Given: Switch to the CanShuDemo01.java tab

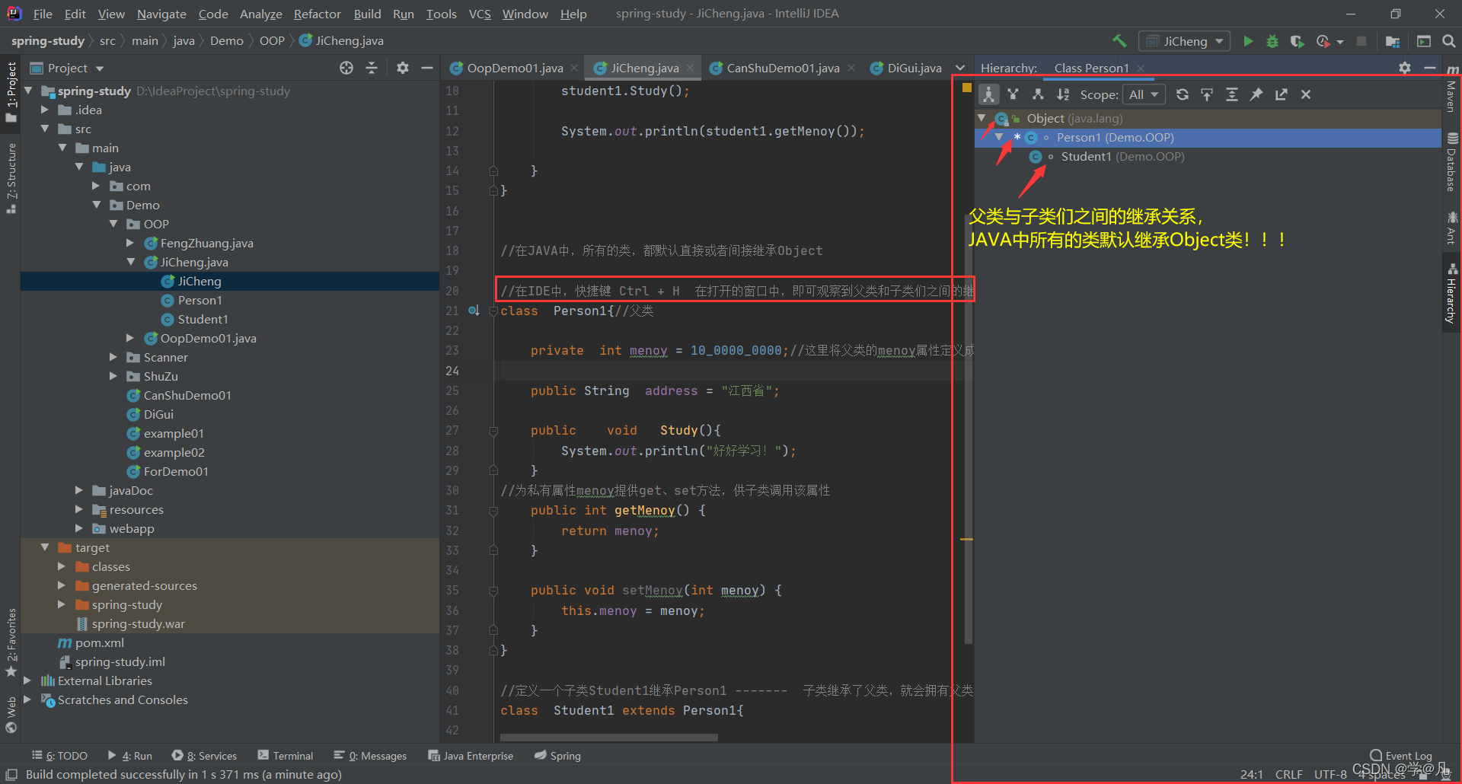Looking at the screenshot, I should 782,68.
